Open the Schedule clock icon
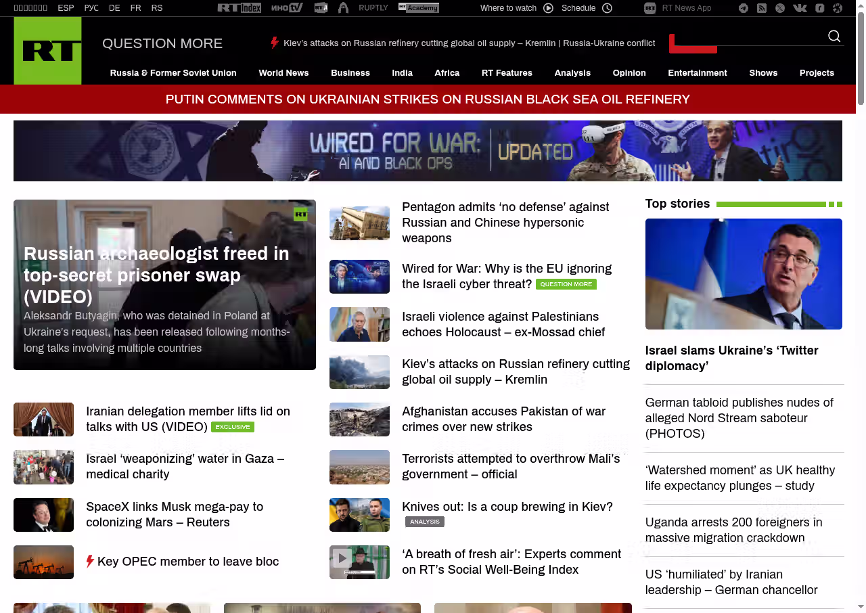The image size is (866, 613). pos(607,8)
